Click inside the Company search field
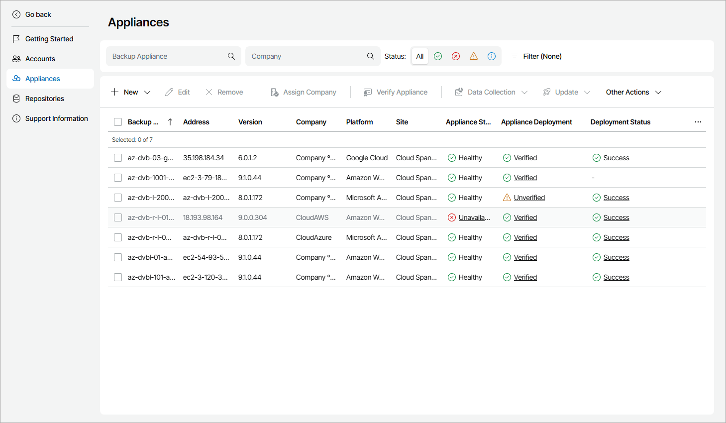Screen dimensions: 726x423 [304, 56]
